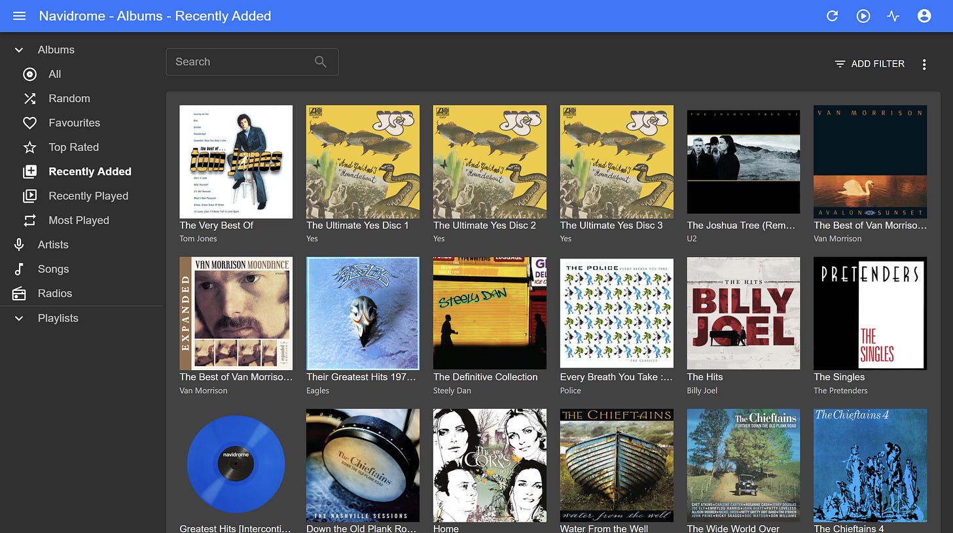Click the filter lines icon
This screenshot has width=953, height=533.
(x=840, y=64)
